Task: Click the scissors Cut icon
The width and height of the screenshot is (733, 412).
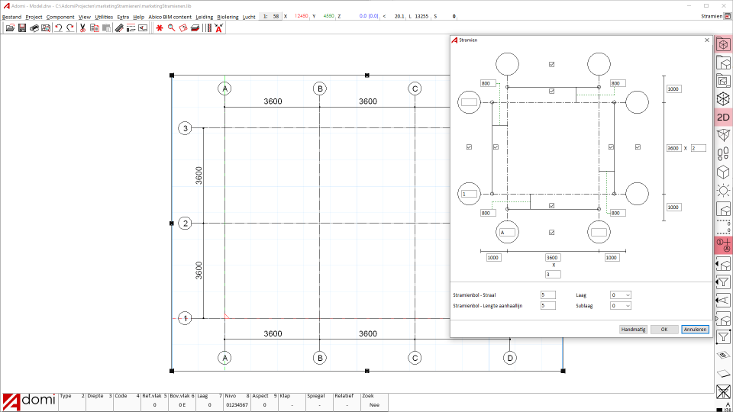Action: tap(82, 28)
